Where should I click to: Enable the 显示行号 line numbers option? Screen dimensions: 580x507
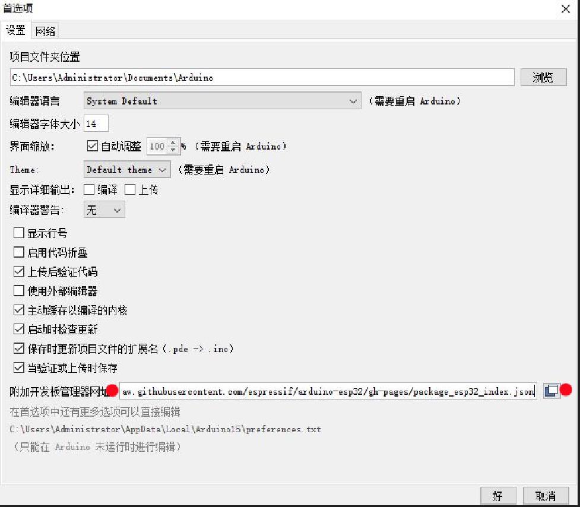[19, 233]
